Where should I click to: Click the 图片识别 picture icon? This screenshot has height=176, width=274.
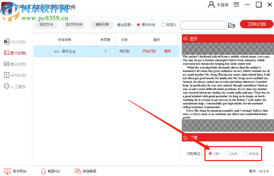7,53
